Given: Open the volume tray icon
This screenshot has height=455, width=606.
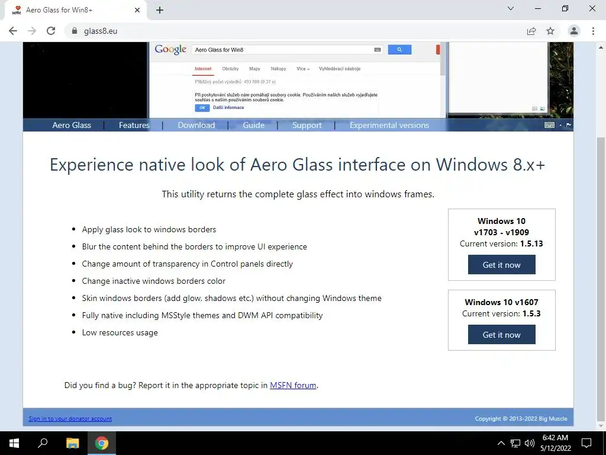Looking at the screenshot, I should click(530, 443).
